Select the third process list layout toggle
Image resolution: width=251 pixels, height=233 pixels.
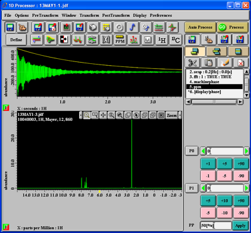click(x=238, y=51)
